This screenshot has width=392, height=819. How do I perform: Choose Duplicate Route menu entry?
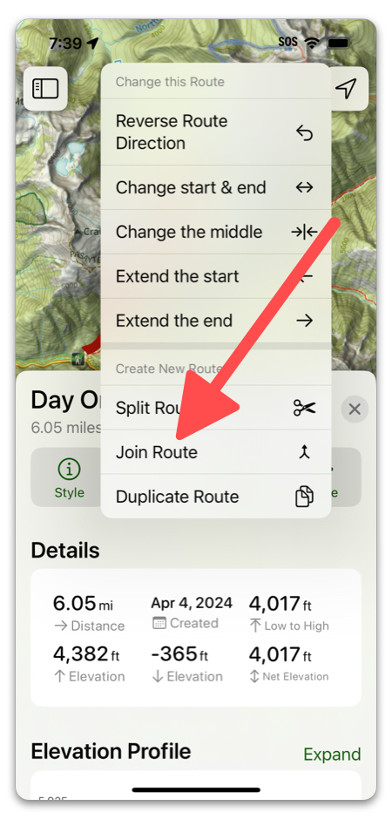coord(215,497)
